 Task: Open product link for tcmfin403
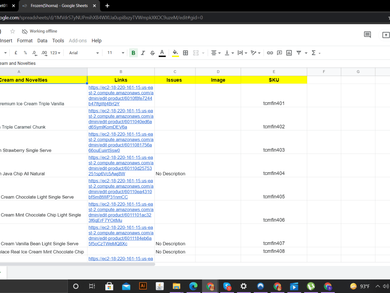pyautogui.click(x=121, y=142)
